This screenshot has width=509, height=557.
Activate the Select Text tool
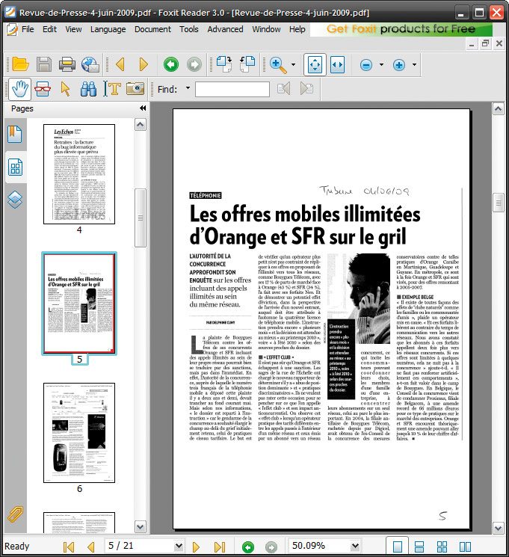tap(112, 89)
